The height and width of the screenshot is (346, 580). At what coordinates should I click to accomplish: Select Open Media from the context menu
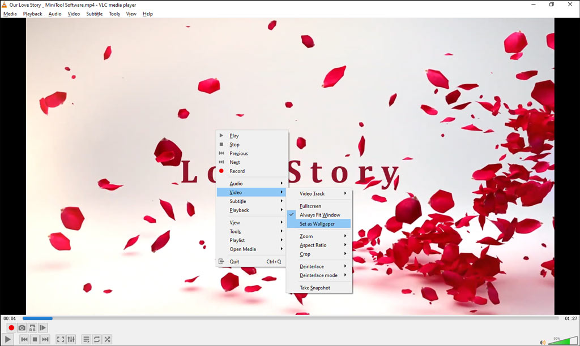pos(245,249)
